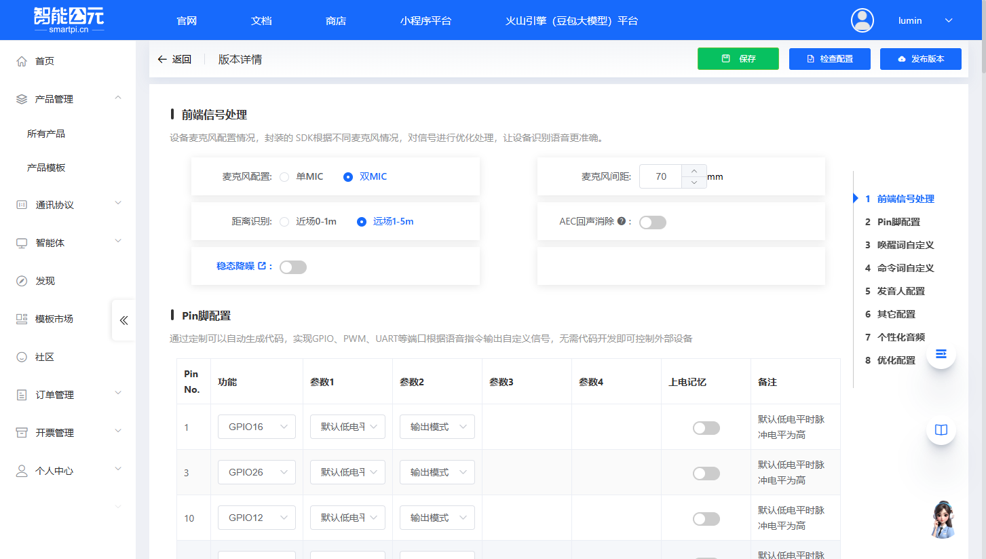The width and height of the screenshot is (986, 559).
Task: Enable AEC回声消除
Action: click(652, 222)
